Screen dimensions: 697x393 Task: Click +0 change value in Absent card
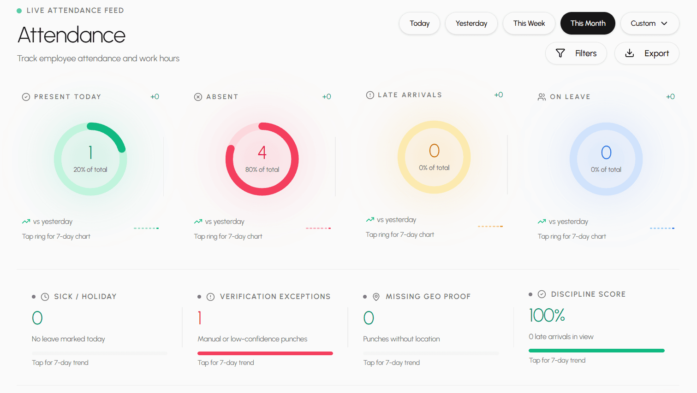pos(327,97)
